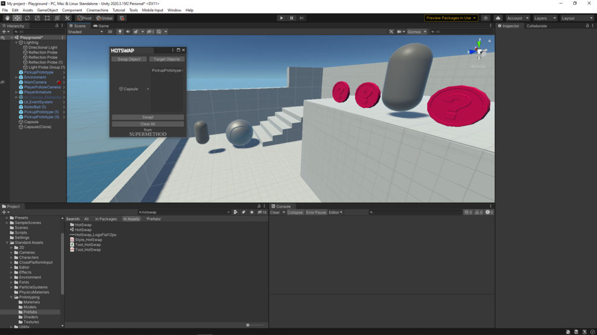The image size is (597, 335).
Task: Adjust the project icon size slider
Action: (x=248, y=325)
